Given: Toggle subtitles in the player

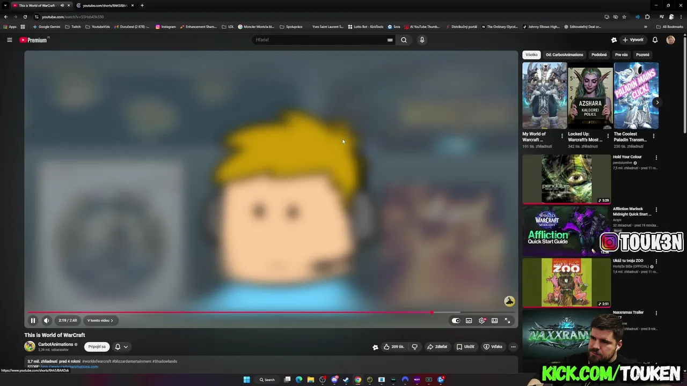Looking at the screenshot, I should click(x=469, y=321).
